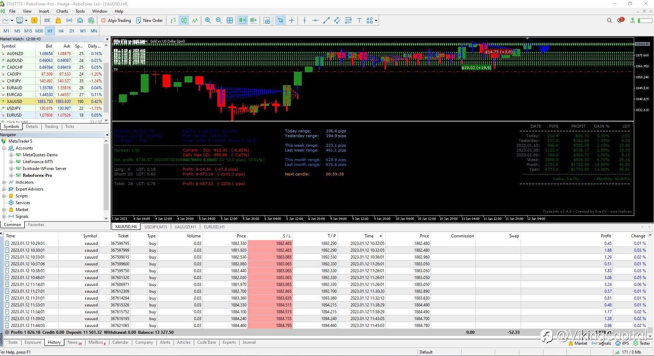Open the Insert menu
The width and height of the screenshot is (654, 356).
[x=44, y=11]
